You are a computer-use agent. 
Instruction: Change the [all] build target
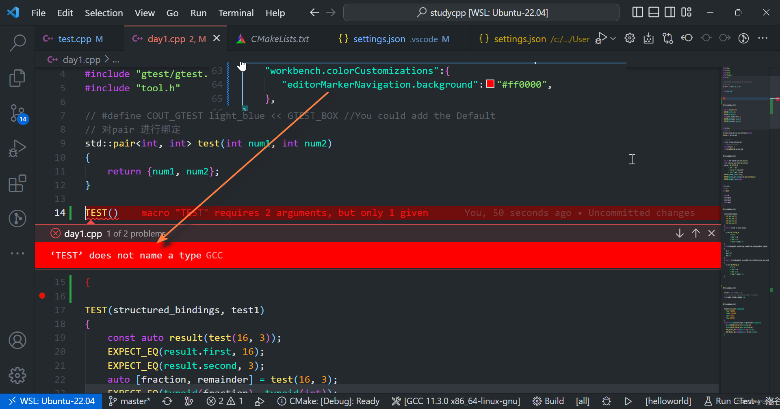[583, 401]
